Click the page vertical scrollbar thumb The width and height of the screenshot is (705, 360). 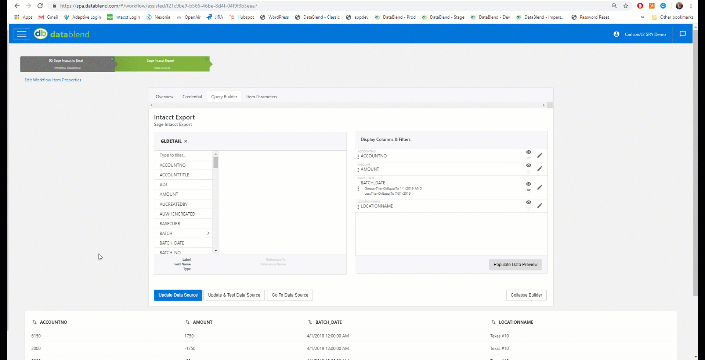[x=695, y=163]
